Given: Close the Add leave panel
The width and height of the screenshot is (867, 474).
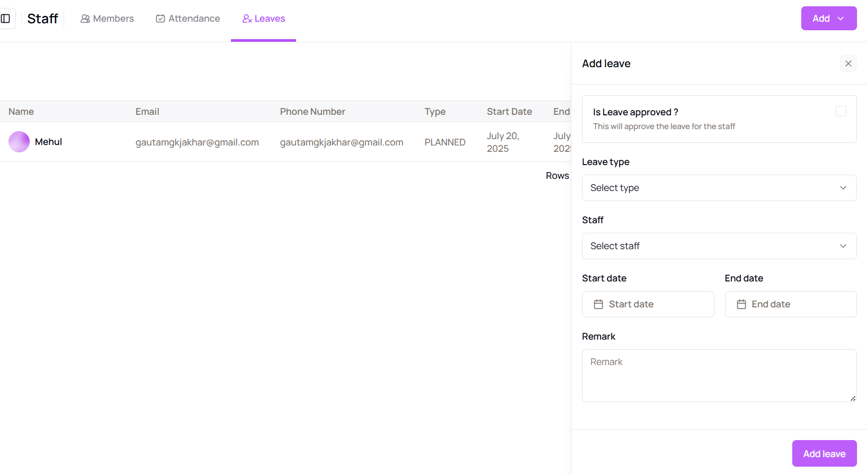Looking at the screenshot, I should (x=848, y=63).
